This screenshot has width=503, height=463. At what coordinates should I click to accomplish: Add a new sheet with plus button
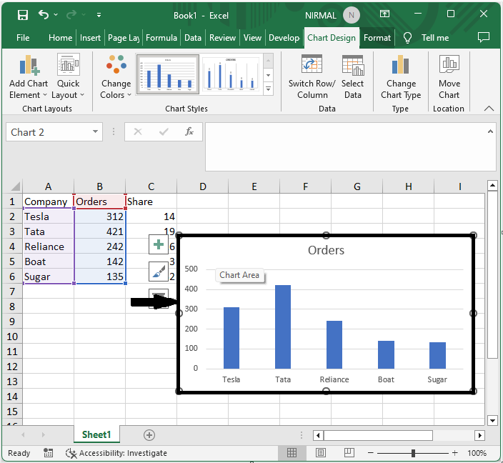[x=149, y=434]
